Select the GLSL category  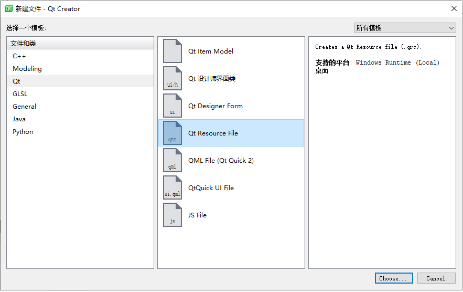[80, 94]
